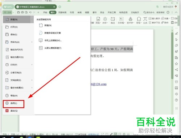The image size is (181, 138).
Task: Collapse the ribbon with the chevron icon
Action: point(176,12)
